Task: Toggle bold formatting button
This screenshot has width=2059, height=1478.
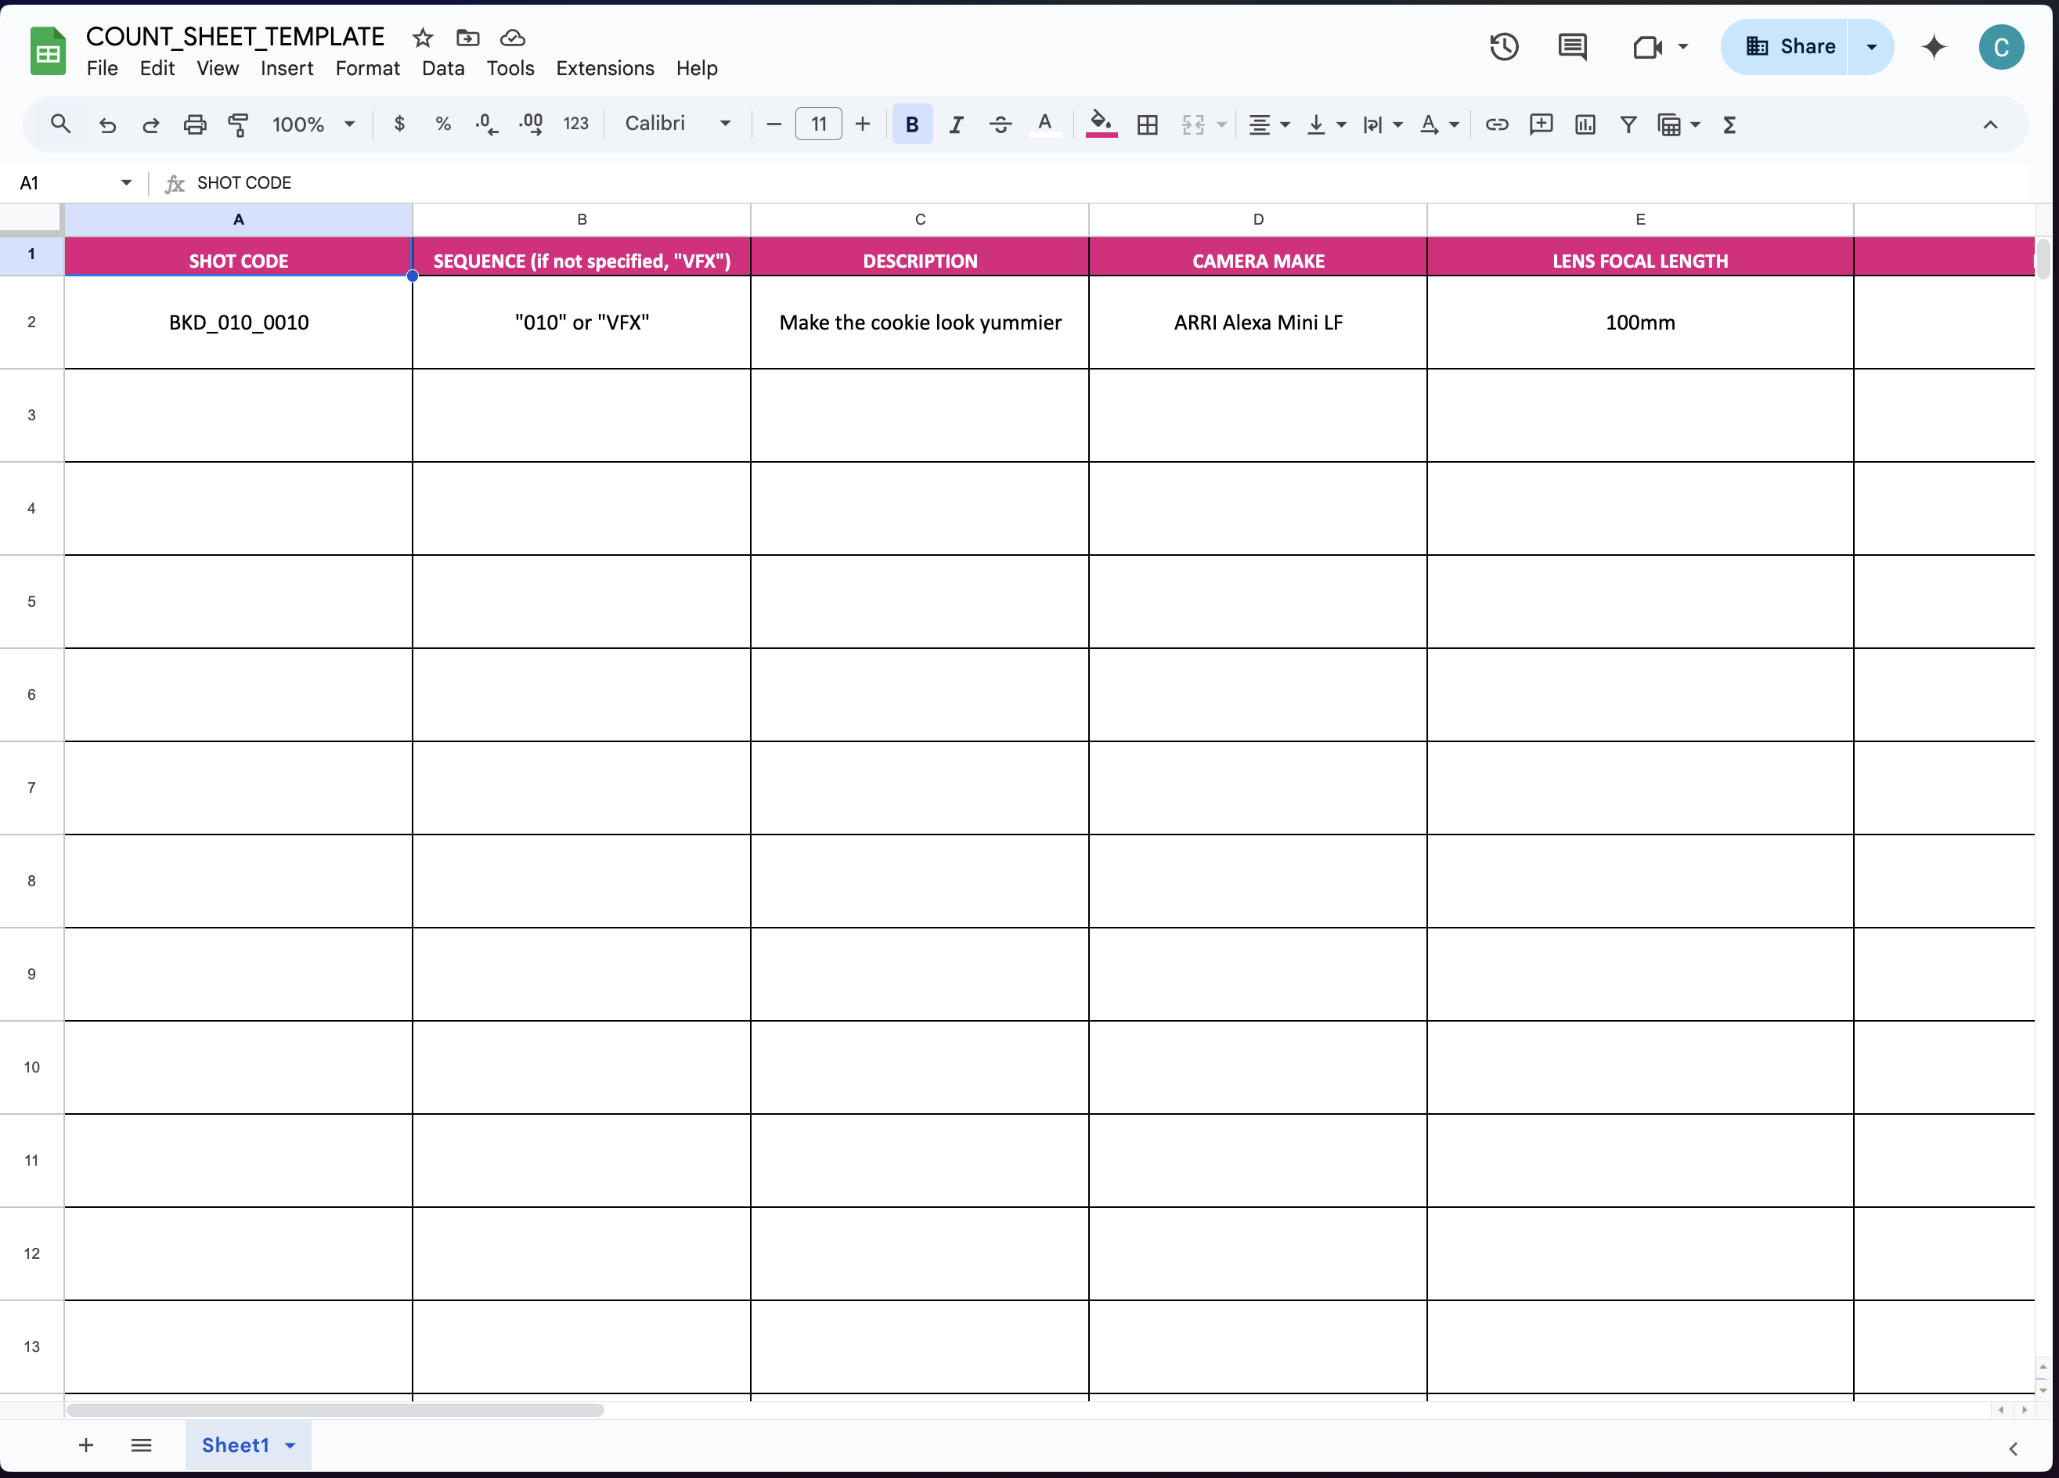Action: 911,124
